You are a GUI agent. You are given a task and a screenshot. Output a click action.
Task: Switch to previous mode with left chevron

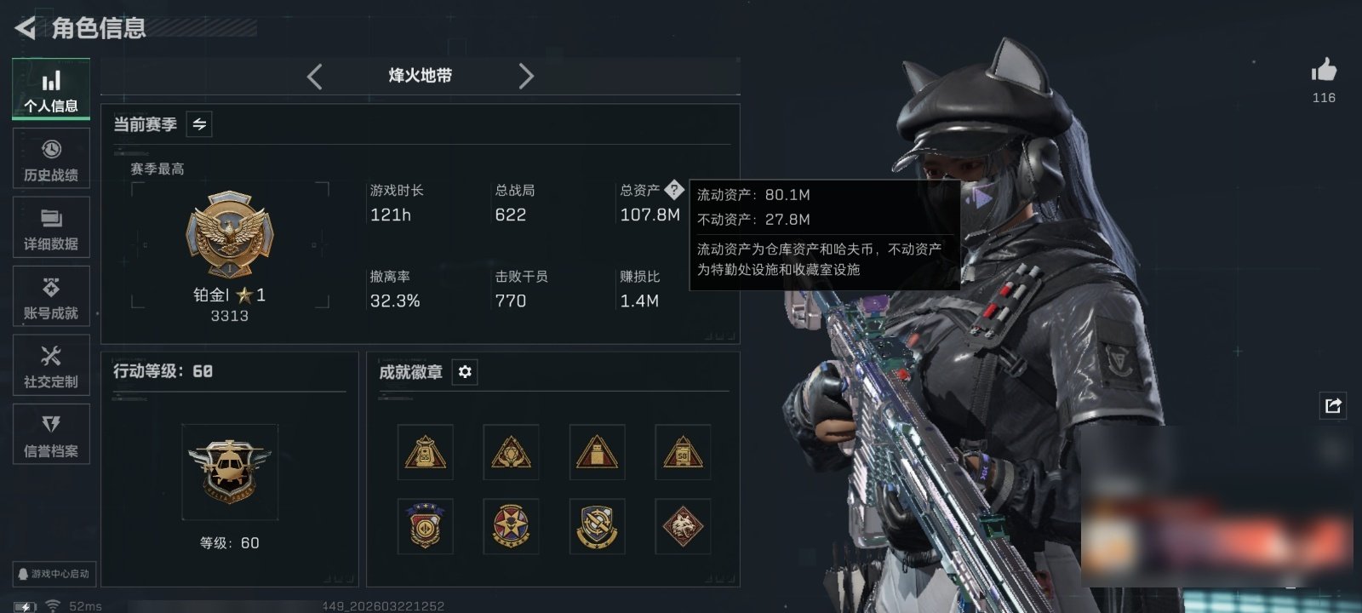point(315,77)
